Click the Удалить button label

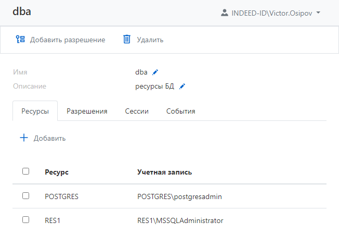[150, 40]
